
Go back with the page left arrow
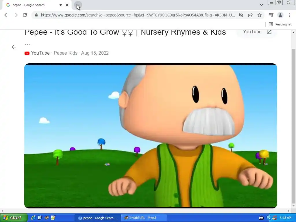tap(14, 47)
